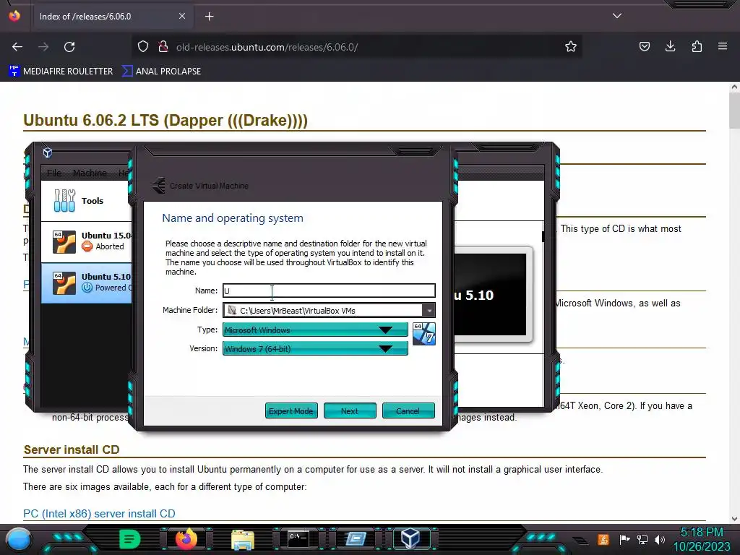Open the Firefox downloads panel

coord(670,47)
